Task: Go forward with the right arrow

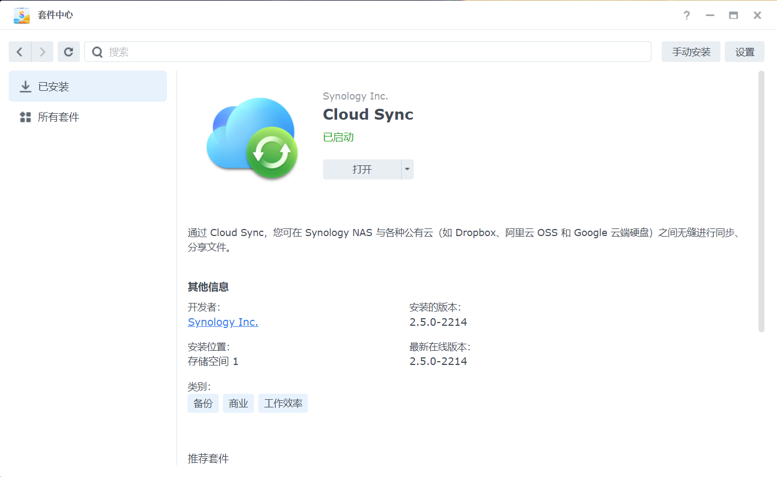Action: tap(42, 52)
